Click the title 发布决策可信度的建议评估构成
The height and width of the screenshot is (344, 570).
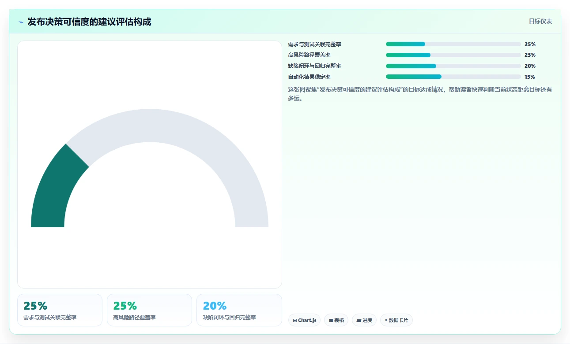[89, 22]
